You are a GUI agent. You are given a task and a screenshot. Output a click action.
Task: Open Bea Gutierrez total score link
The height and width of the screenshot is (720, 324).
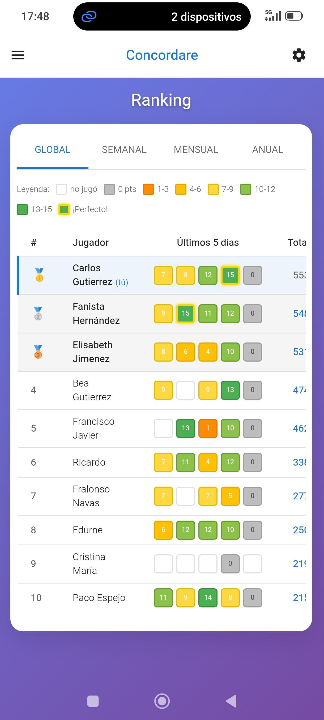click(x=299, y=390)
